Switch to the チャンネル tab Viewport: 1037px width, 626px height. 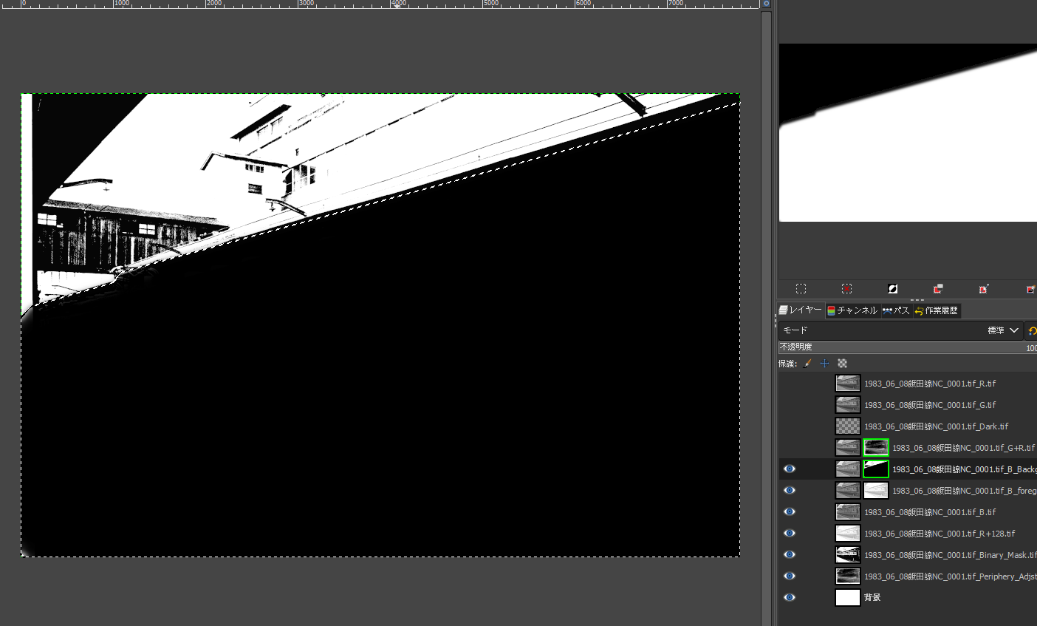click(x=852, y=310)
